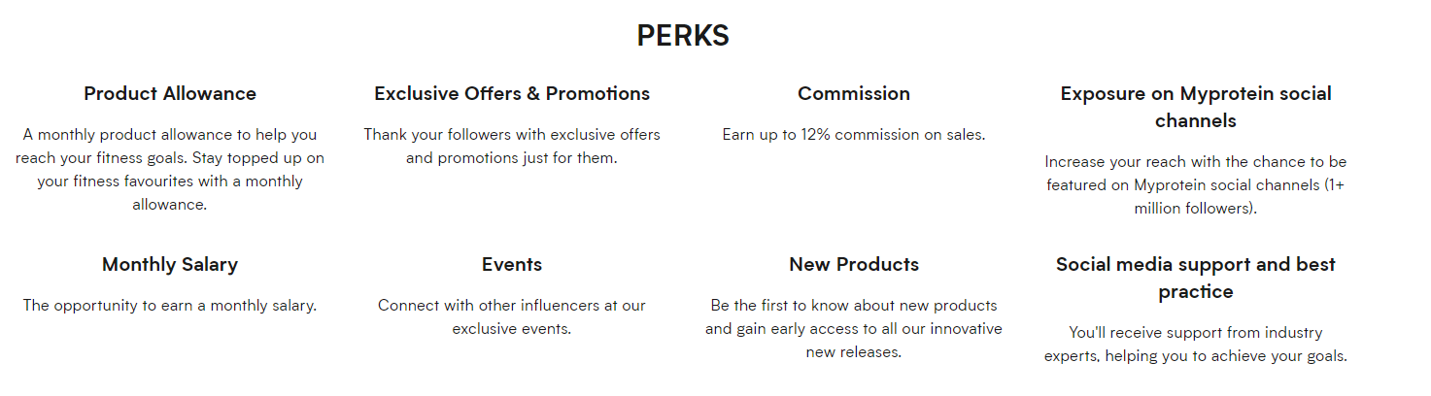The width and height of the screenshot is (1431, 396).
Task: Select the New Products heading
Action: tap(854, 265)
